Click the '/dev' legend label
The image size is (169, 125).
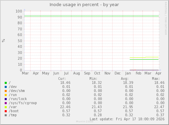[x=13, y=87]
